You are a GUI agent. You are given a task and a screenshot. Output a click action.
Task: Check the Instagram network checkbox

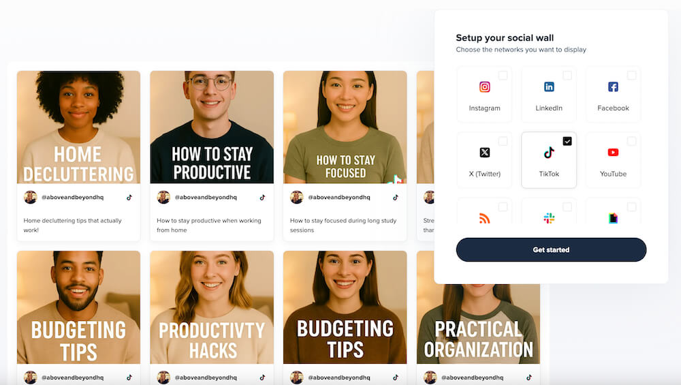(503, 76)
